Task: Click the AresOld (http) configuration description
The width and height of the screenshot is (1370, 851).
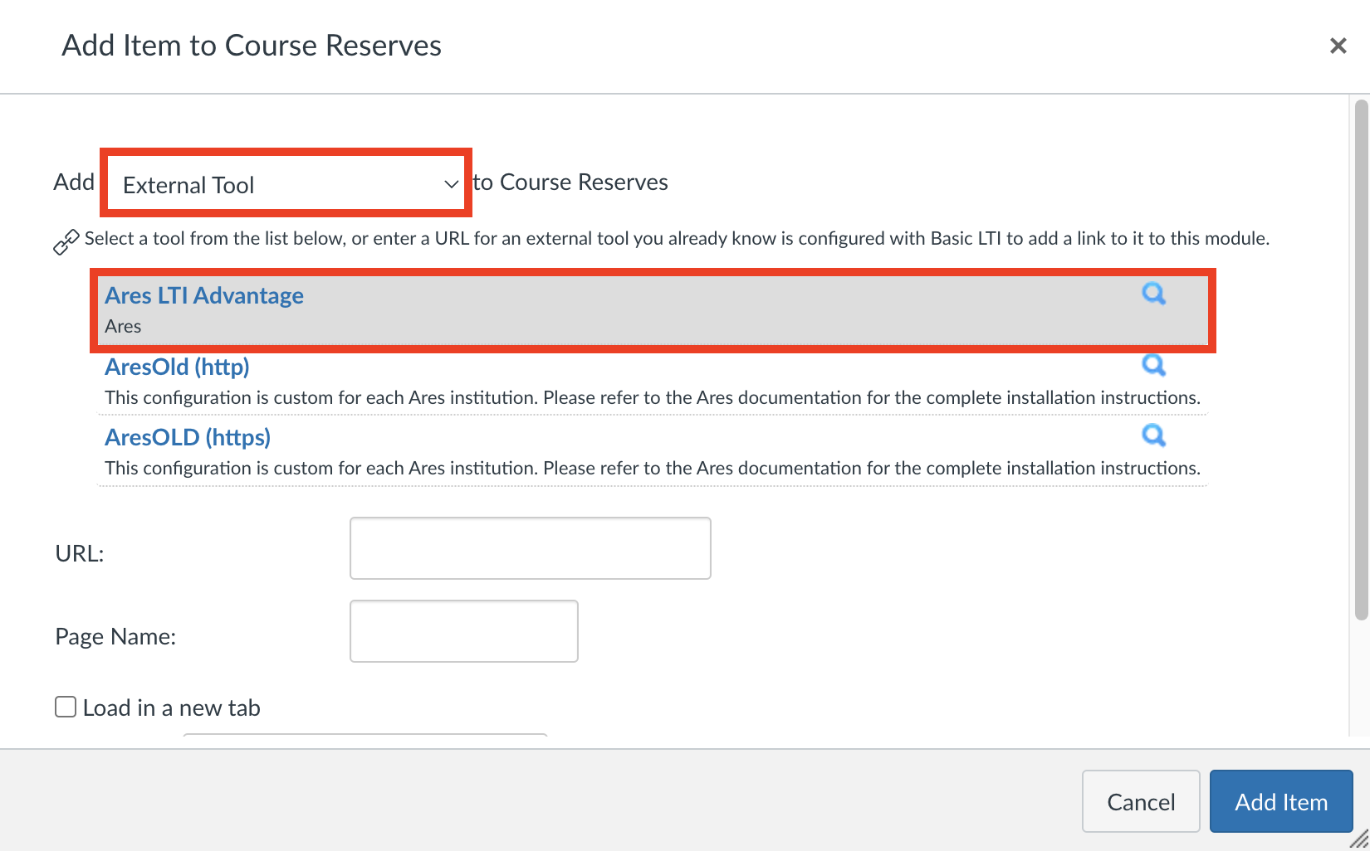Action: point(652,398)
